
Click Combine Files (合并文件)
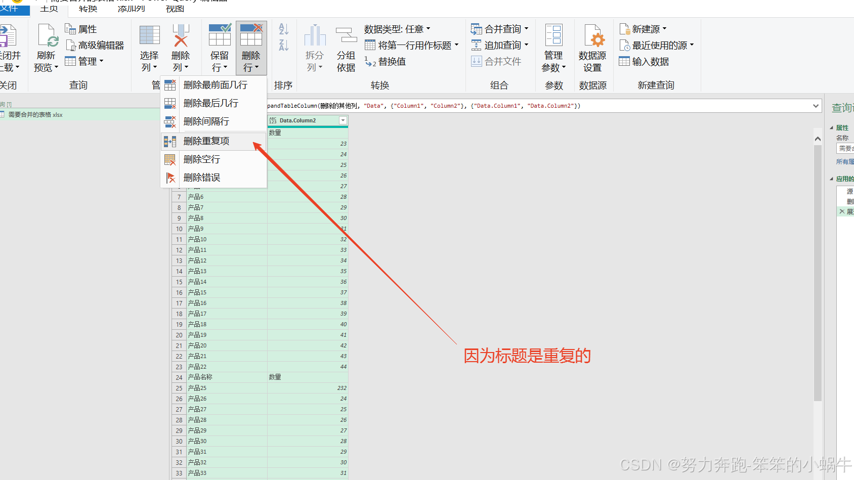pyautogui.click(x=496, y=62)
